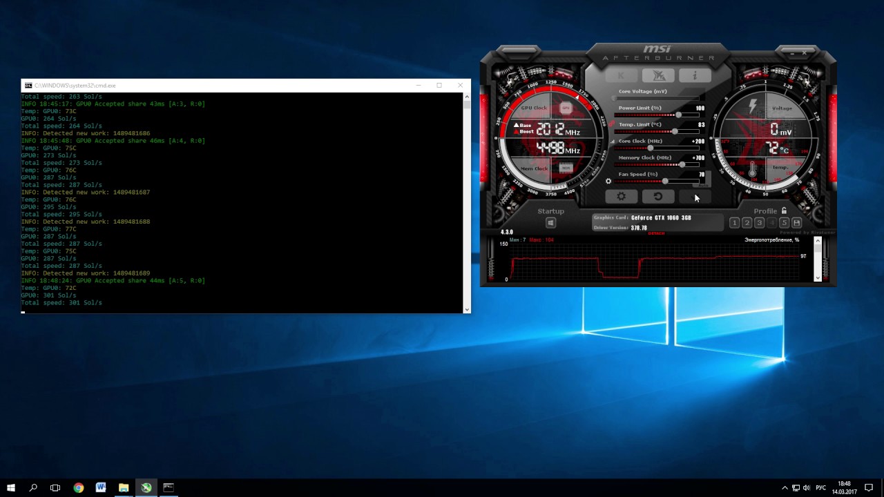Click the lightning bolt icon in the Voltage gauge
The width and height of the screenshot is (884, 497).
pos(753,106)
